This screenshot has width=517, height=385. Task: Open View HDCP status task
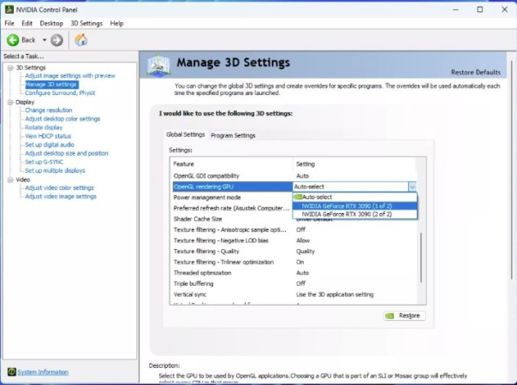(48, 136)
